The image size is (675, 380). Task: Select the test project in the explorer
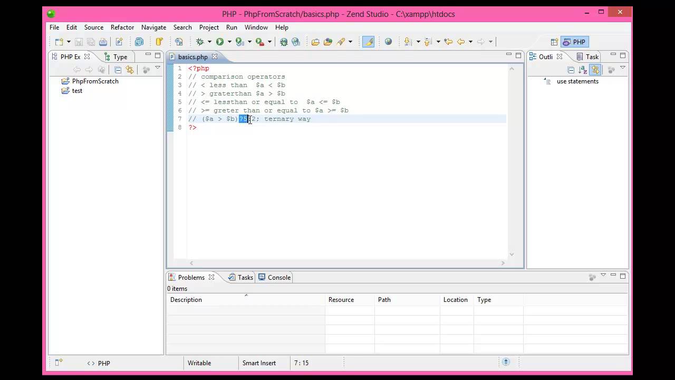[x=72, y=91]
